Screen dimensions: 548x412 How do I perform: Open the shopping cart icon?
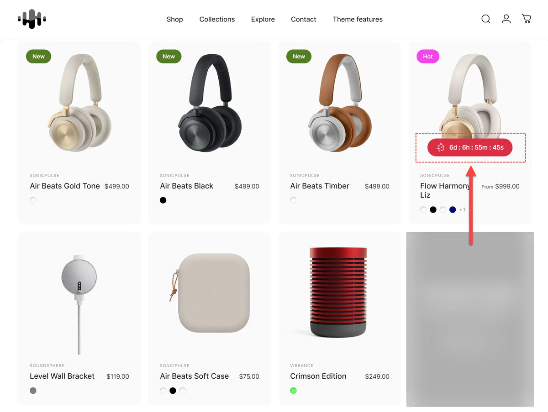(x=527, y=19)
